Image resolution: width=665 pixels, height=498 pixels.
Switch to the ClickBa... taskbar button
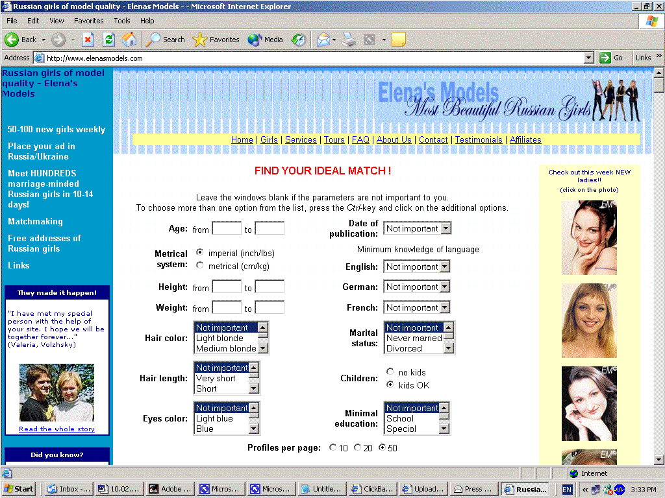pyautogui.click(x=372, y=489)
